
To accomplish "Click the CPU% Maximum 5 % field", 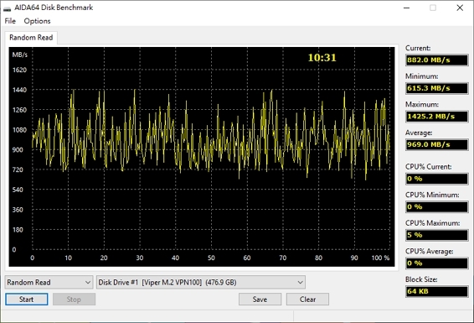I will pyautogui.click(x=437, y=235).
